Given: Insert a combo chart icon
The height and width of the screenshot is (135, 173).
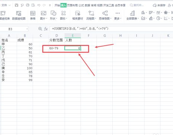Looking at the screenshot, I should (x=151, y=18).
